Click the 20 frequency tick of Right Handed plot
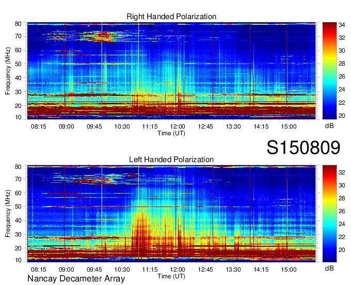Viewport: 351px width, 285px height. coord(18,106)
